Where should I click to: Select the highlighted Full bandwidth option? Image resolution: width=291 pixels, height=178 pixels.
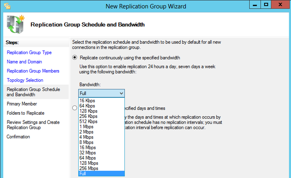point(83,173)
